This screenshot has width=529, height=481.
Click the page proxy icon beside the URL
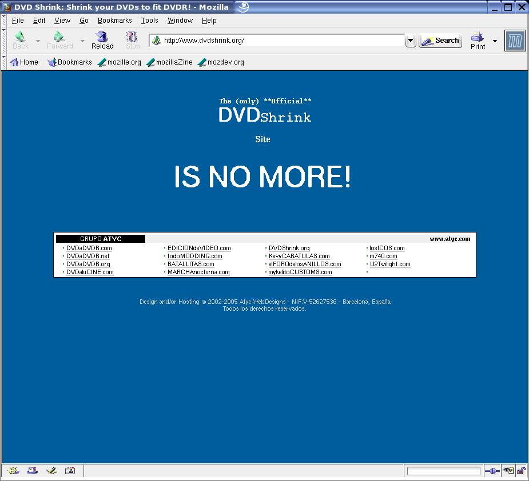[x=156, y=41]
